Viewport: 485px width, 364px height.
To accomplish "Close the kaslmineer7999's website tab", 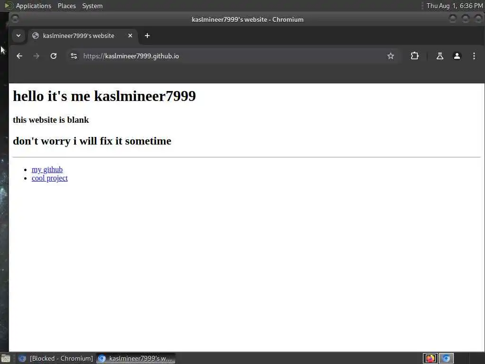I will coord(130,36).
